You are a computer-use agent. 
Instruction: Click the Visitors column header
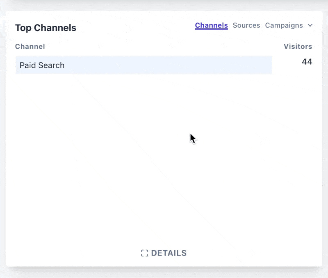(x=298, y=47)
